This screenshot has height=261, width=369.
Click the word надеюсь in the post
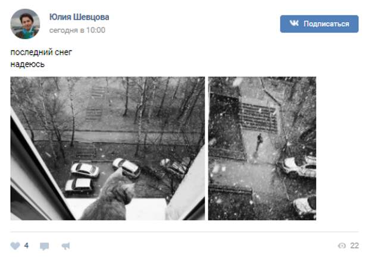click(27, 64)
